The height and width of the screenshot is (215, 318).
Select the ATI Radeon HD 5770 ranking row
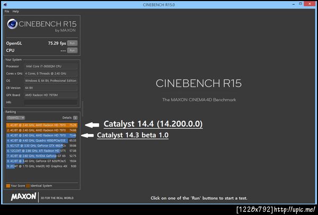coord(41,151)
